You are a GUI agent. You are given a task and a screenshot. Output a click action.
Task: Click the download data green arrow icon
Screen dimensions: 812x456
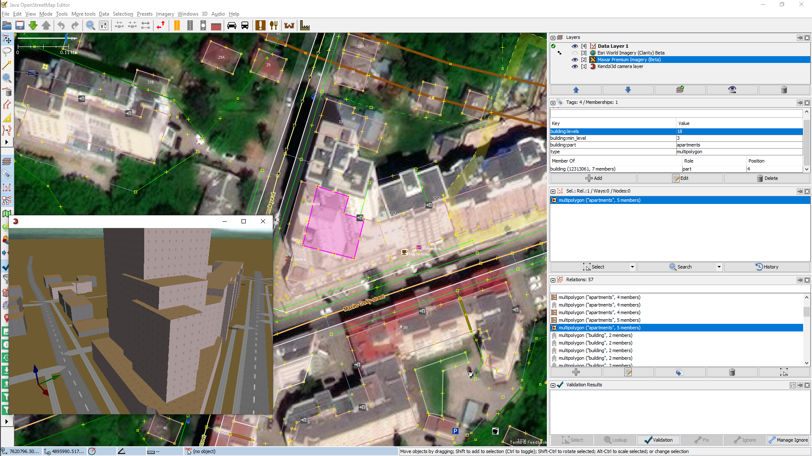33,26
